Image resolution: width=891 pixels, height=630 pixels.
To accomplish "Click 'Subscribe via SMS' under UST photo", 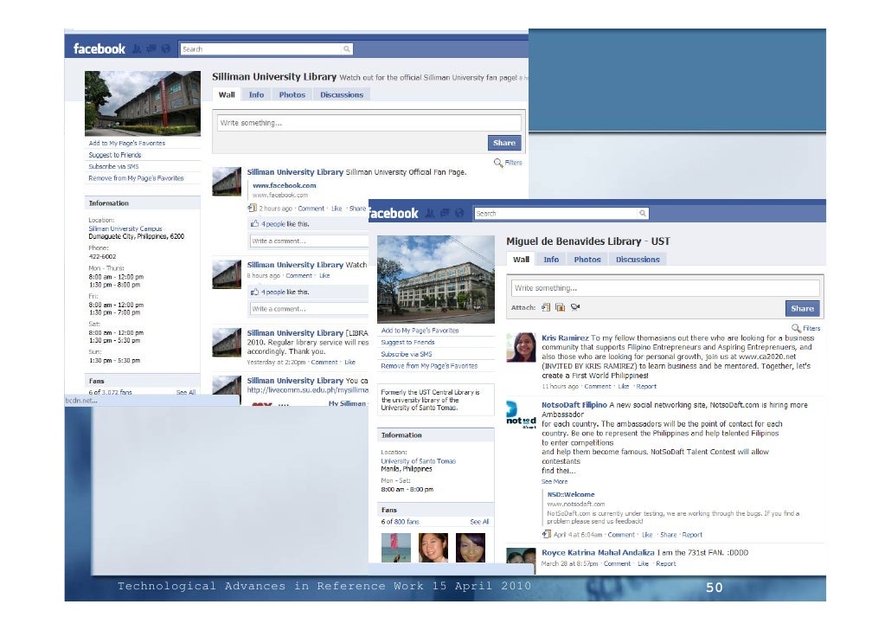I will click(407, 354).
